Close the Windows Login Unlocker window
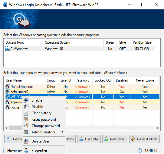 pos(156,5)
